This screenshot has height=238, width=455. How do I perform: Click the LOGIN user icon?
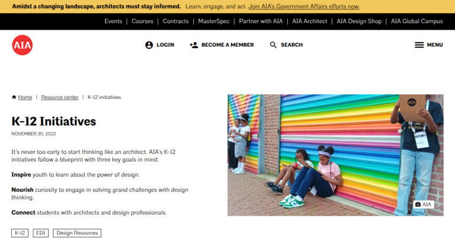pyautogui.click(x=149, y=45)
